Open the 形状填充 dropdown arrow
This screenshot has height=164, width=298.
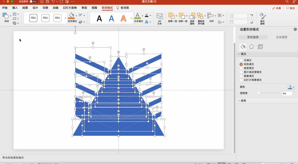click(x=76, y=16)
